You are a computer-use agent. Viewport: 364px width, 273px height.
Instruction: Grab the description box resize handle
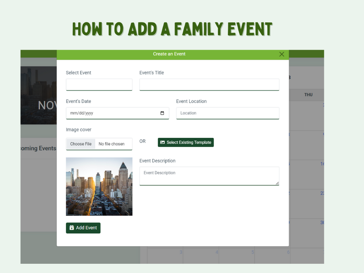pos(277,183)
